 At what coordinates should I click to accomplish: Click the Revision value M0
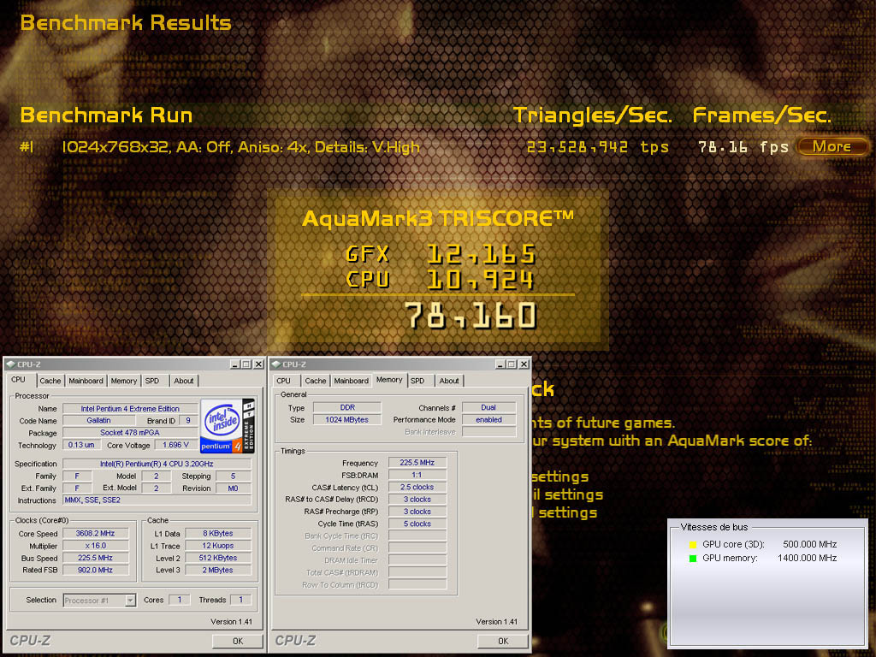[x=233, y=488]
